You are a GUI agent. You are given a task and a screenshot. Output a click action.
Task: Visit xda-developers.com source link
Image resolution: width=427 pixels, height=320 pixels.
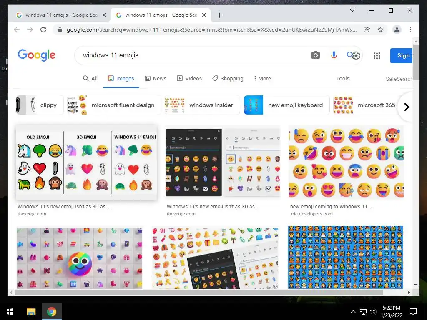311,214
